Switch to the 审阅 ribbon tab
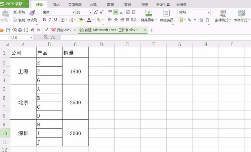The image size is (251, 152). 128,5
